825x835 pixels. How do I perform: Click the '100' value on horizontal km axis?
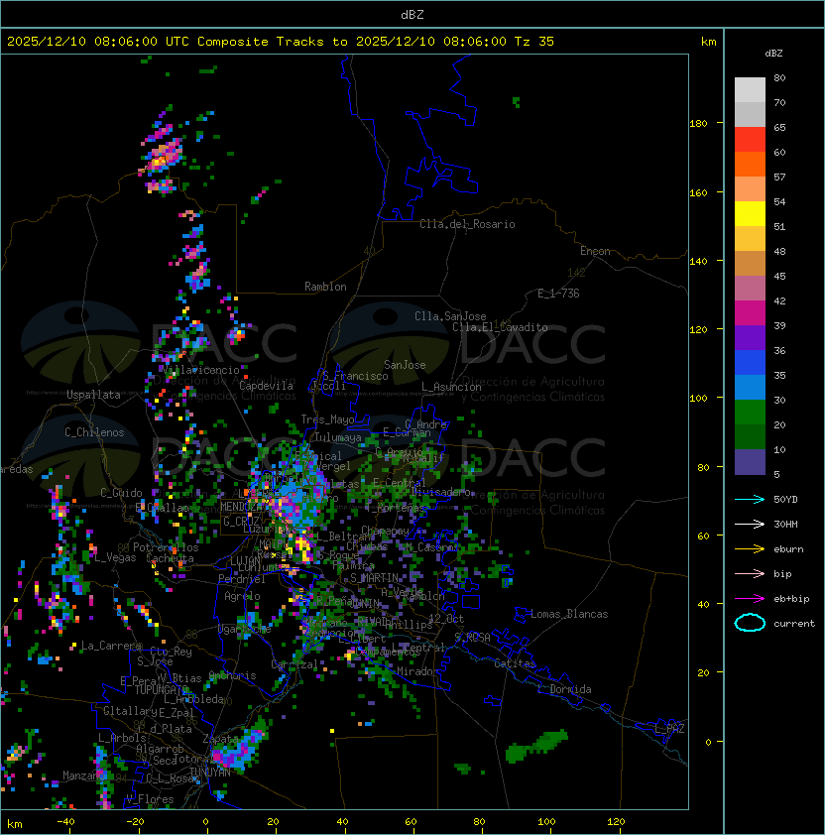click(546, 822)
